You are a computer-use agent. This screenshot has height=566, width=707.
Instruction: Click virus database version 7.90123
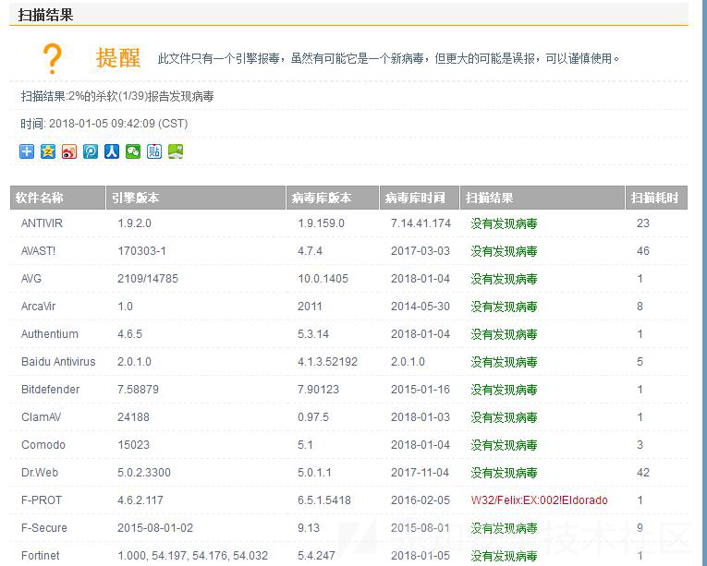click(x=318, y=390)
